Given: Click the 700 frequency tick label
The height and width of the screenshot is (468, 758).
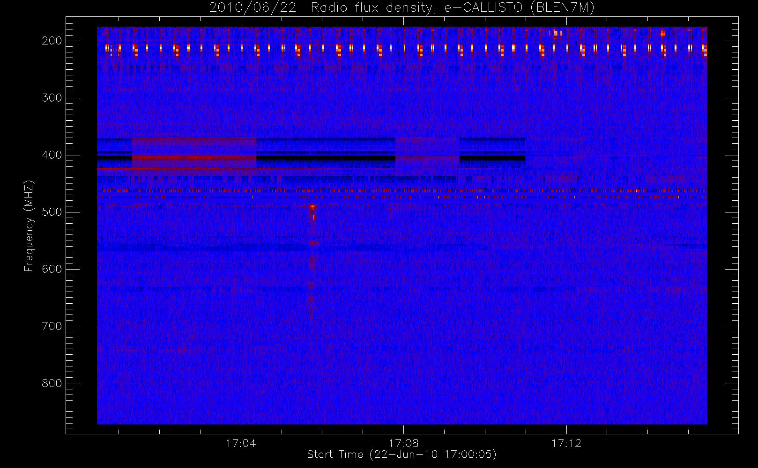Looking at the screenshot, I should pos(52,326).
